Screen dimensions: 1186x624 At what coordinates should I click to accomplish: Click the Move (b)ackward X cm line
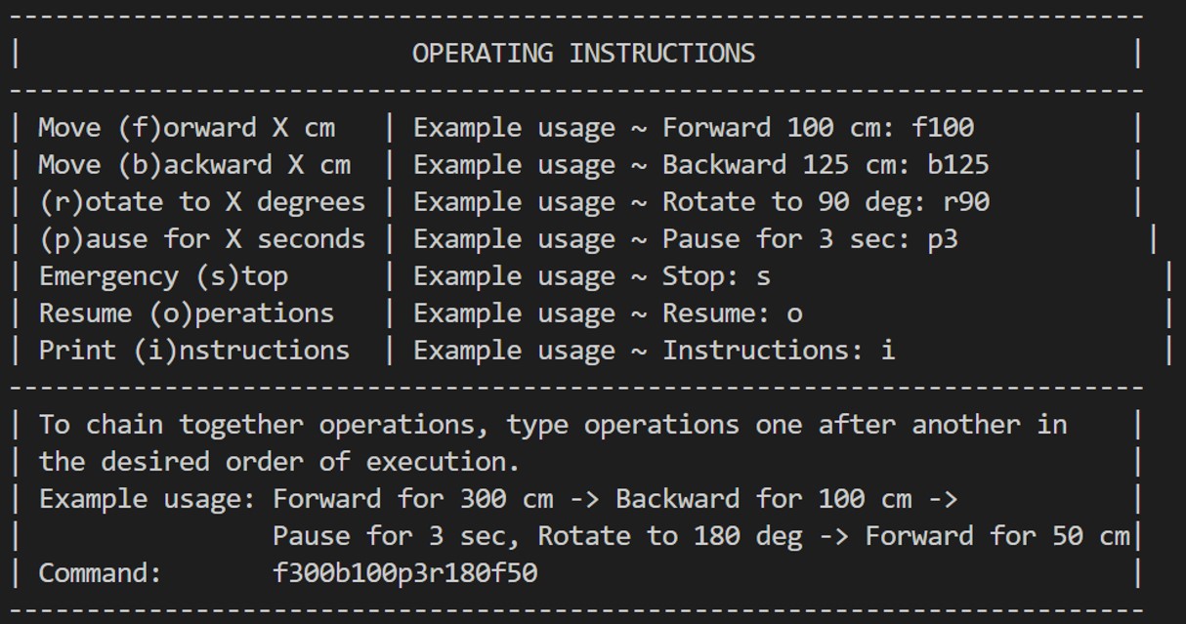[x=193, y=165]
